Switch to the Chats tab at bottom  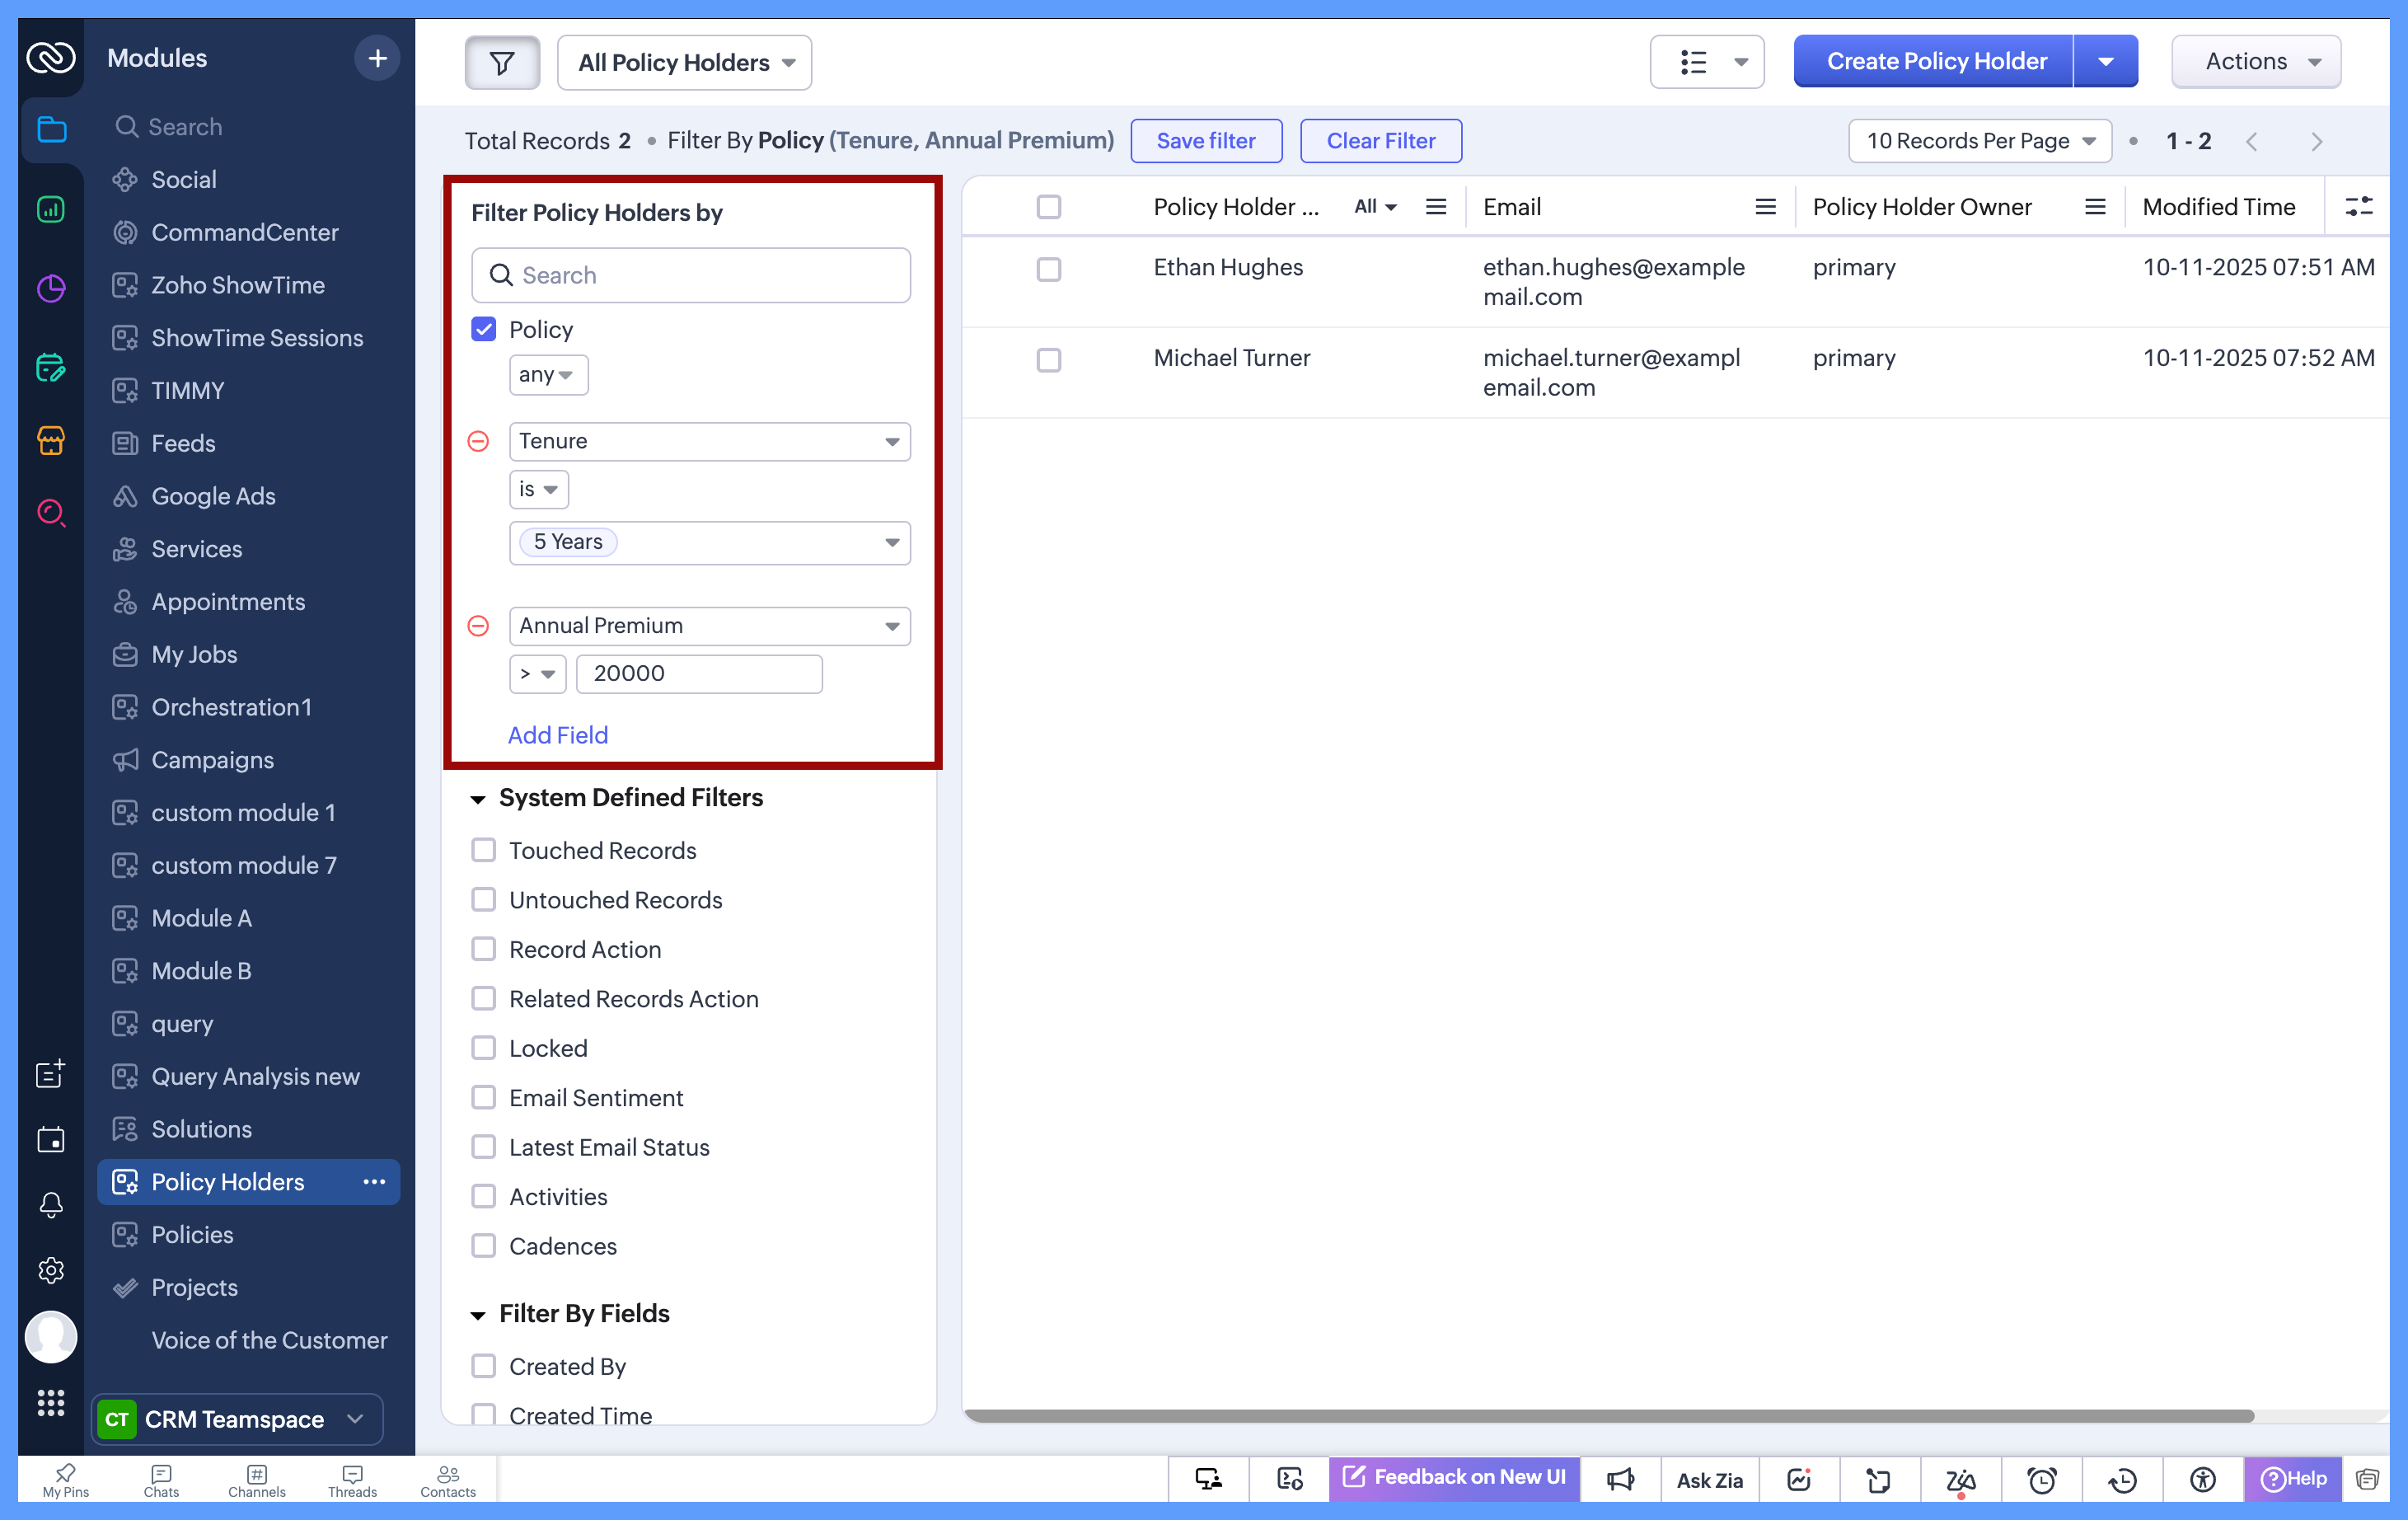161,1480
